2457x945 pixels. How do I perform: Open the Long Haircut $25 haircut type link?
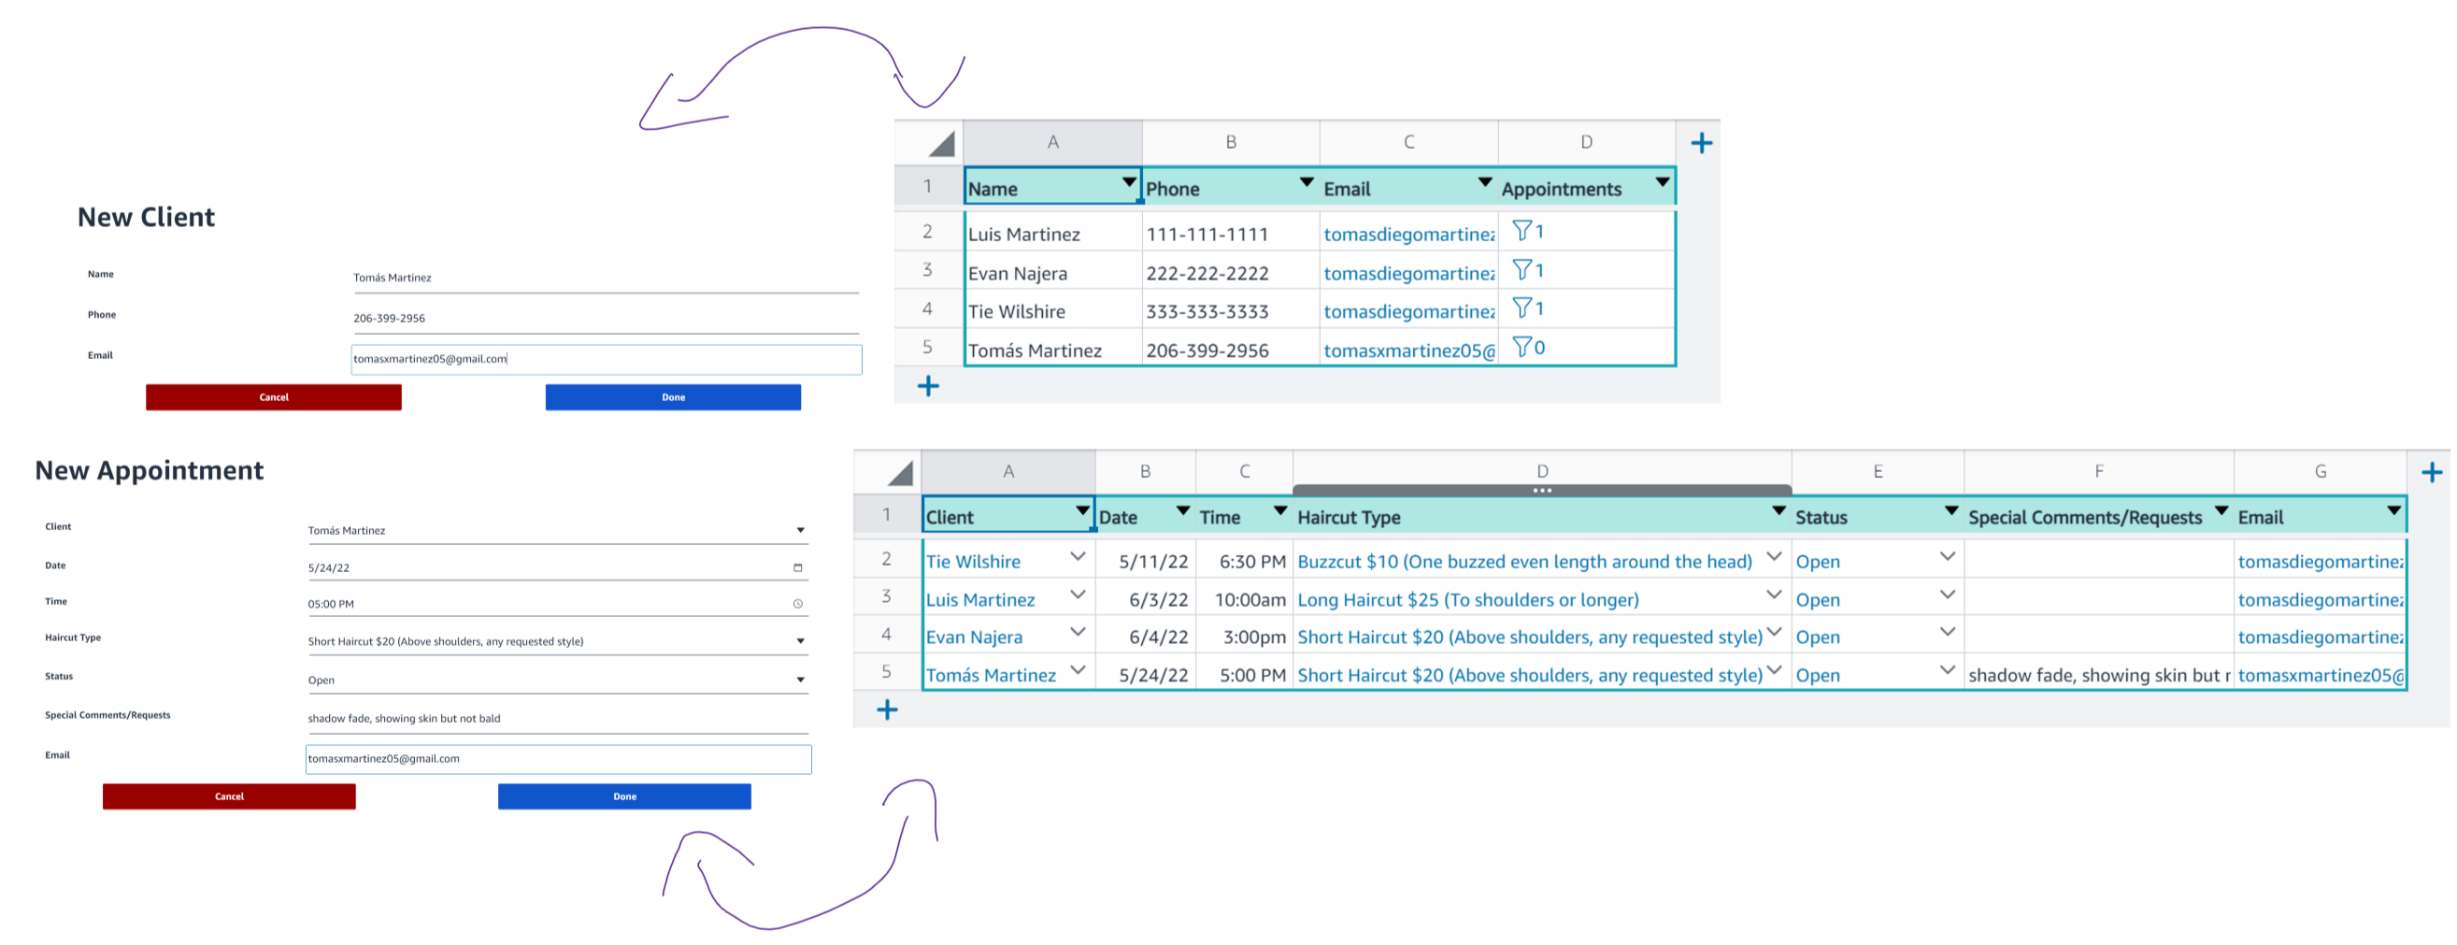click(1468, 600)
